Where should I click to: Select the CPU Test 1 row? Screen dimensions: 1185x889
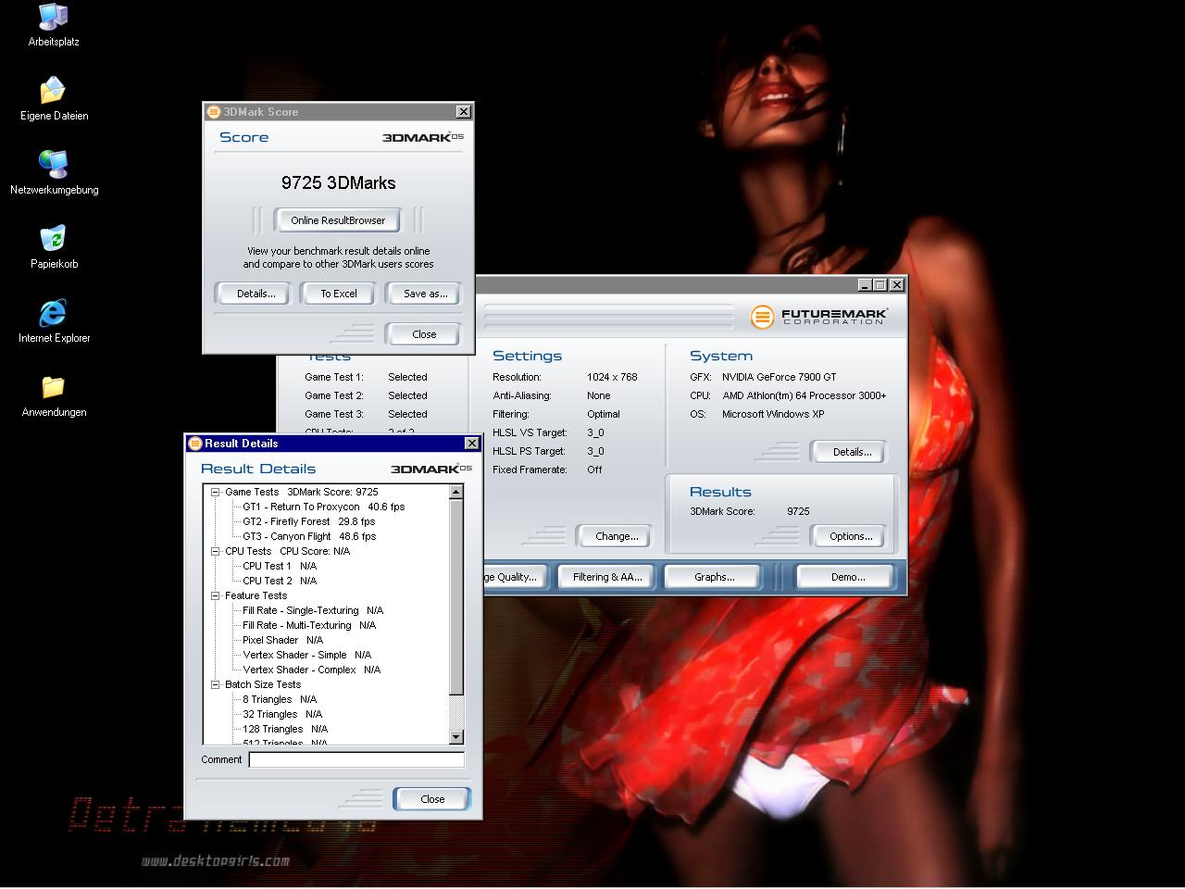[x=280, y=567]
